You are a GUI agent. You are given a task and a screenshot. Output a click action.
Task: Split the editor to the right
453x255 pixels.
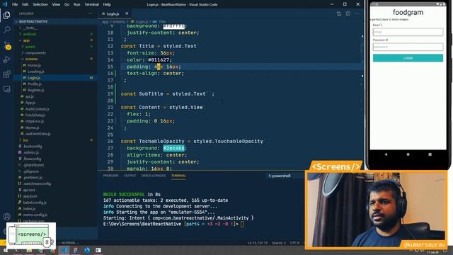[x=348, y=13]
